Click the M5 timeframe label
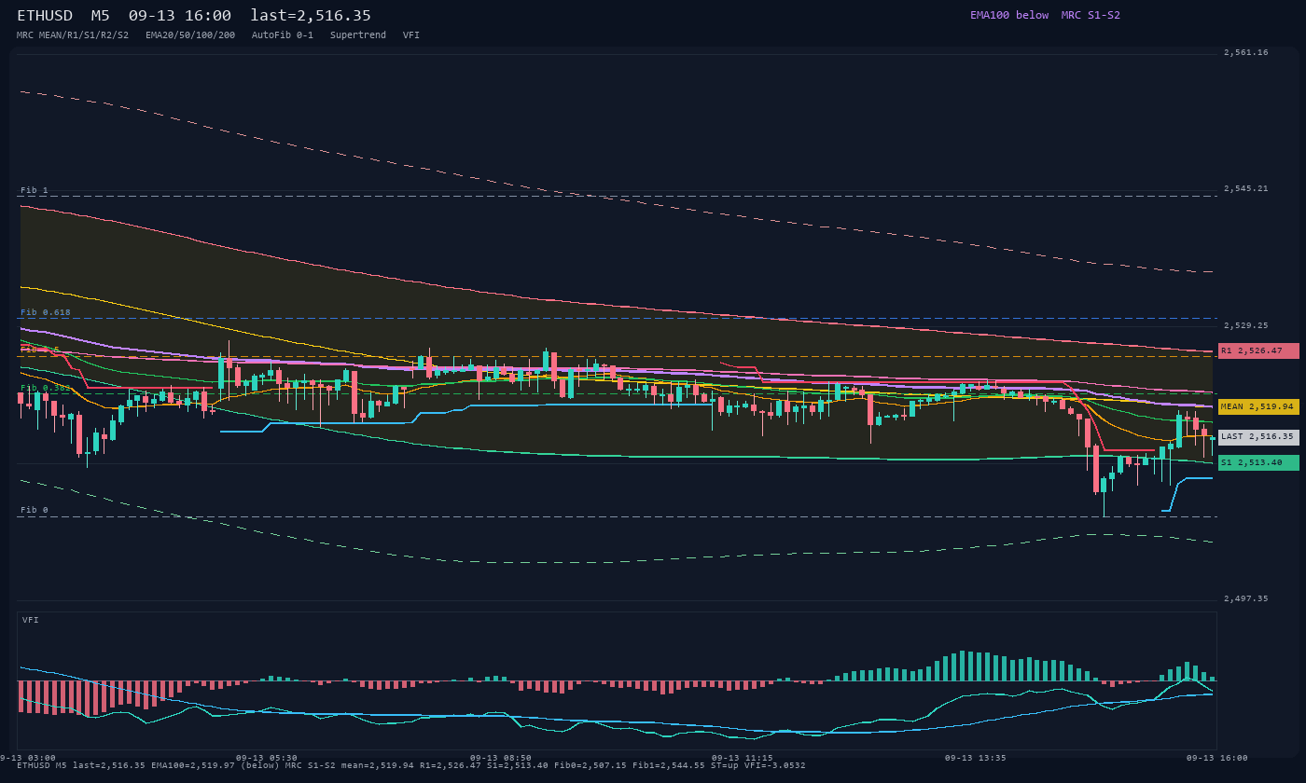 click(x=100, y=16)
